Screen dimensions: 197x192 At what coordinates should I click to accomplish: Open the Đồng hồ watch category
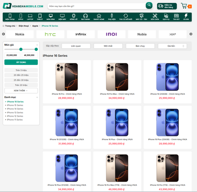73,17
